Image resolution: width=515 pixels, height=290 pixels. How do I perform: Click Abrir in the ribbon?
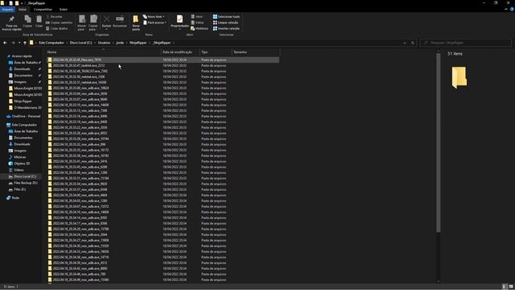(x=196, y=16)
